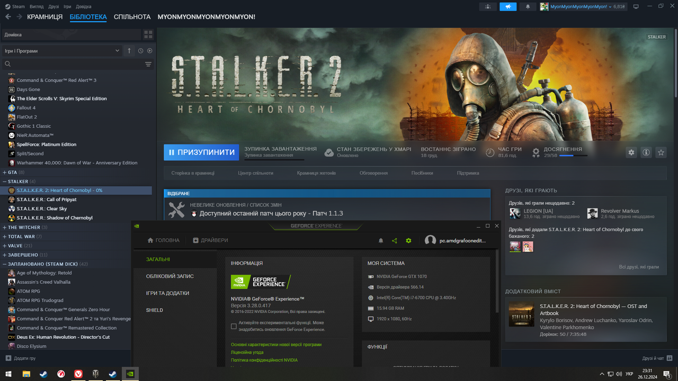Click GeForce Experience notification bell
This screenshot has width=678, height=381.
pyautogui.click(x=380, y=241)
